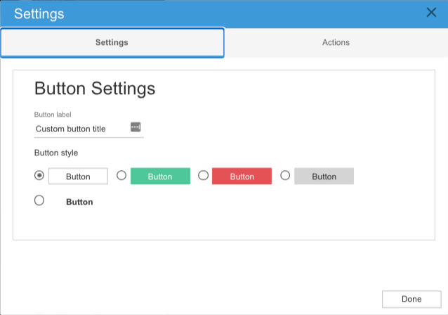This screenshot has width=448, height=315.
Task: Click the Settings title in the header bar
Action: [x=39, y=13]
